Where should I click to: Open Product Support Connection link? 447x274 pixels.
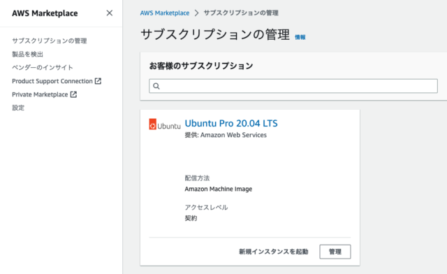(52, 81)
